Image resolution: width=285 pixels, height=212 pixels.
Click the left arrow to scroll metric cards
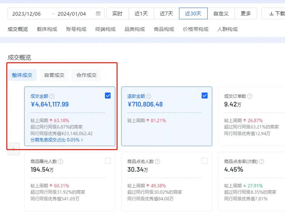14,149
